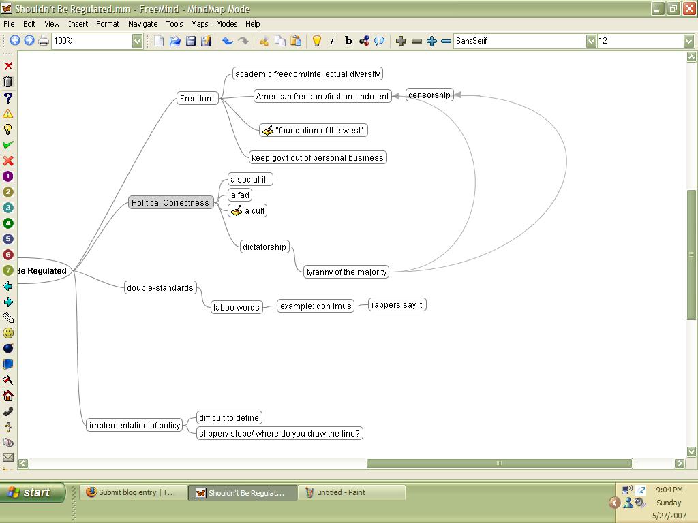Screen dimensions: 698x523
Task: Add the telephone icon to the node
Action: 8,411
